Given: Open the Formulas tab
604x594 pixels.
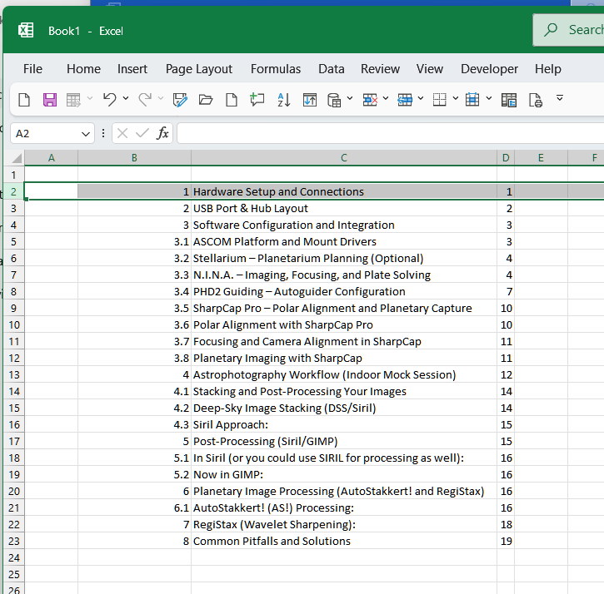Looking at the screenshot, I should (276, 69).
